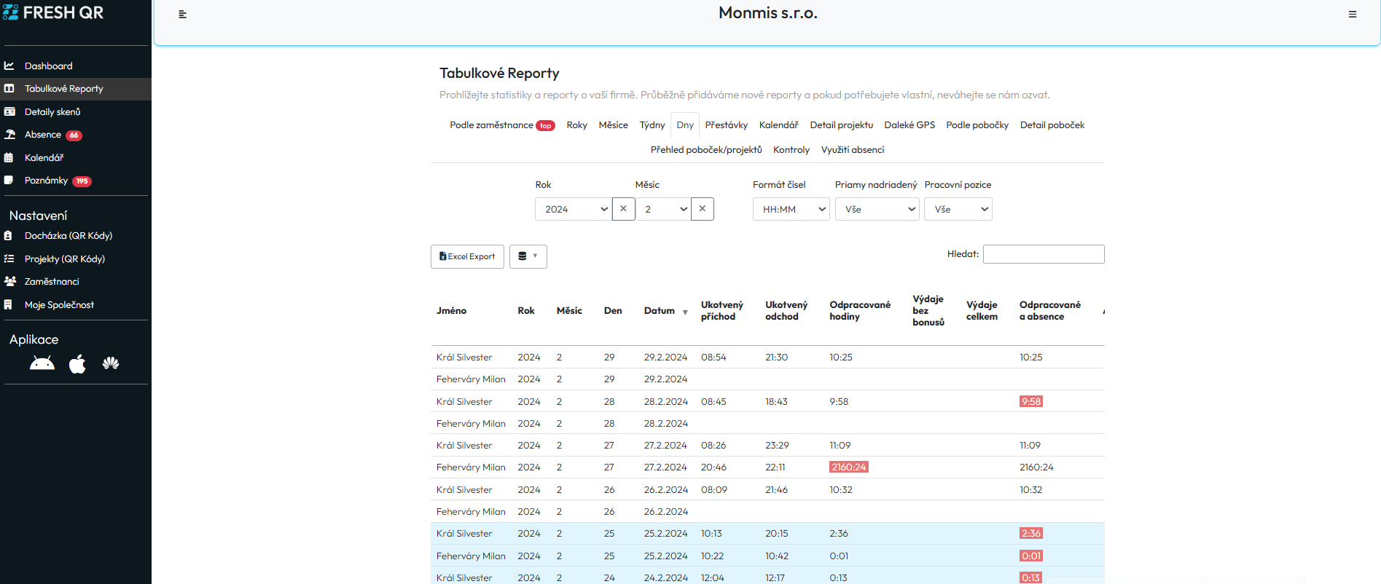Clear the month filter with X
1381x584 pixels.
702,209
